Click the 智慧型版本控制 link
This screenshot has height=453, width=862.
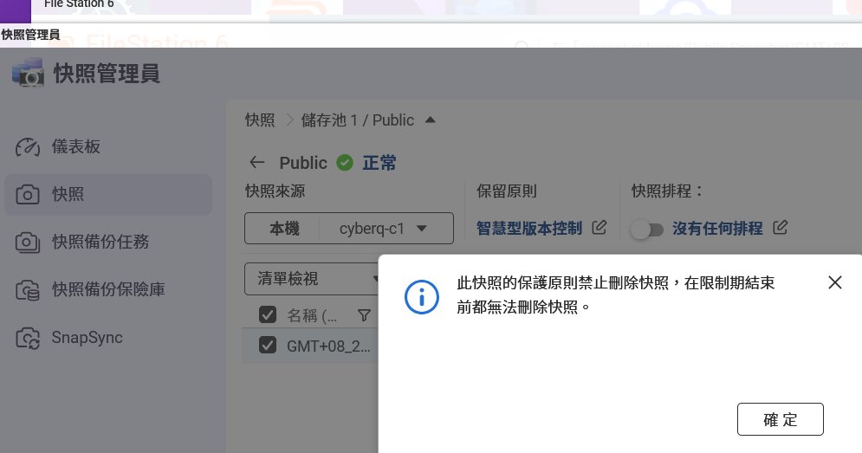coord(529,229)
